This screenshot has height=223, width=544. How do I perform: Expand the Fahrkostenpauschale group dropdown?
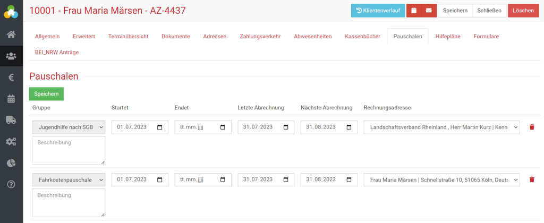tap(69, 180)
